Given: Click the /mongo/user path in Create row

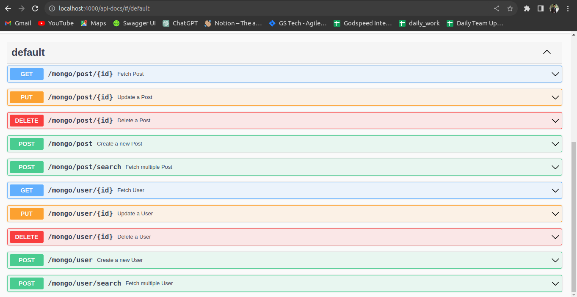Looking at the screenshot, I should pyautogui.click(x=70, y=260).
